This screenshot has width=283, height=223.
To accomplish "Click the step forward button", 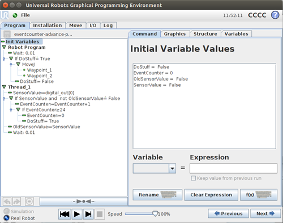I will click(x=88, y=214).
